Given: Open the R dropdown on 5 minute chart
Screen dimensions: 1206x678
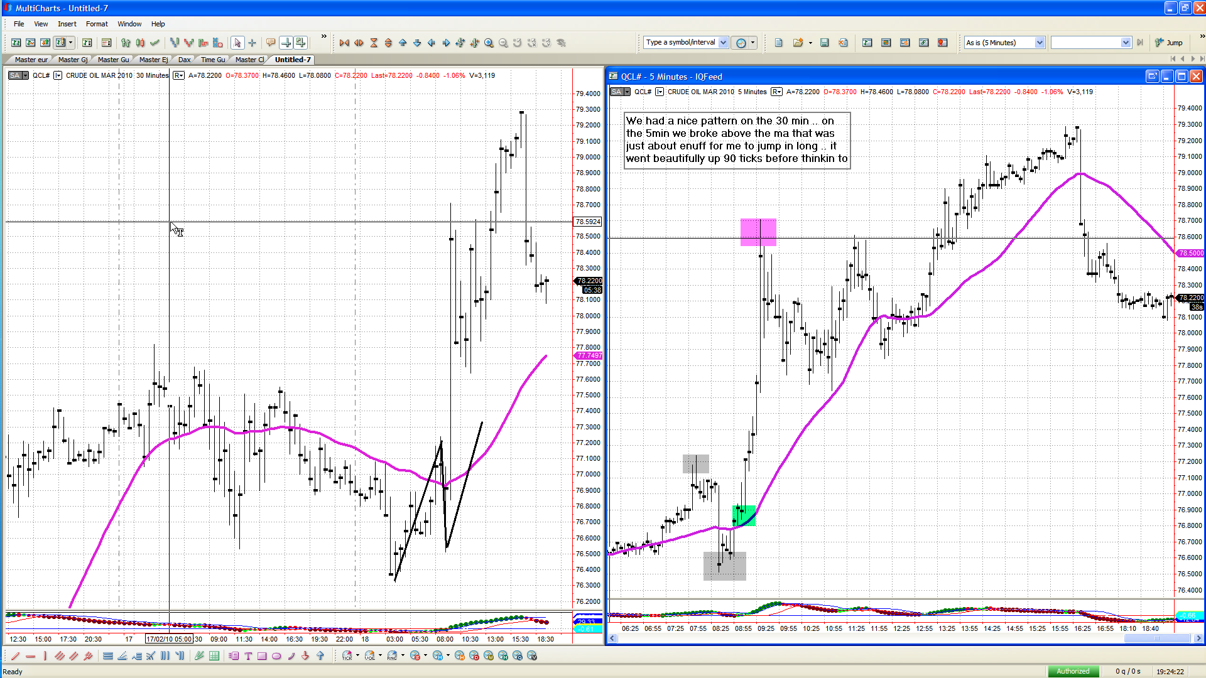Looking at the screenshot, I should point(776,92).
